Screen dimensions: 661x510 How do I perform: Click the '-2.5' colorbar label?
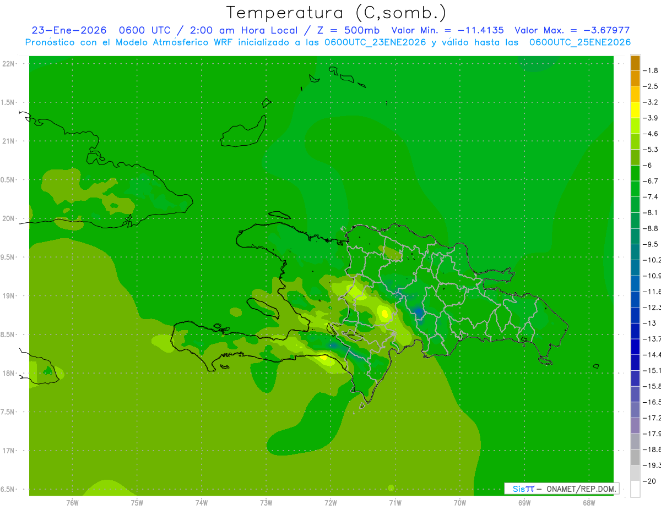[x=651, y=86]
